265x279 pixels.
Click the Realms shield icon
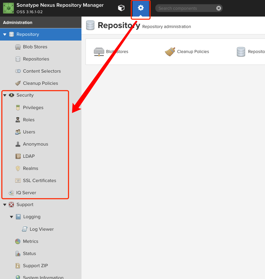pyautogui.click(x=18, y=168)
